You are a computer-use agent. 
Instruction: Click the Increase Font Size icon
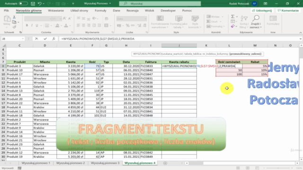tap(65, 18)
